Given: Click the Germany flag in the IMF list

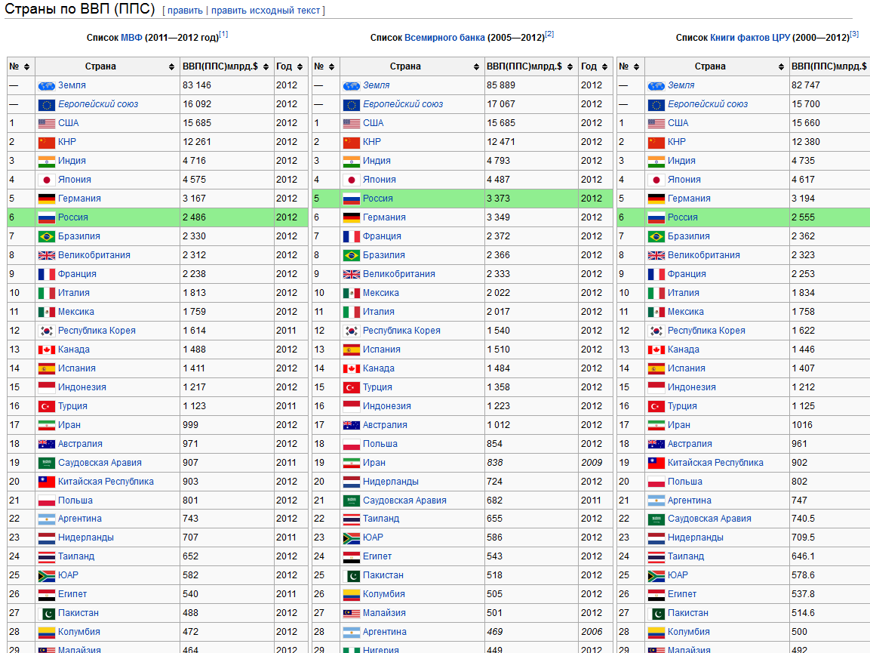Looking at the screenshot, I should tap(47, 199).
